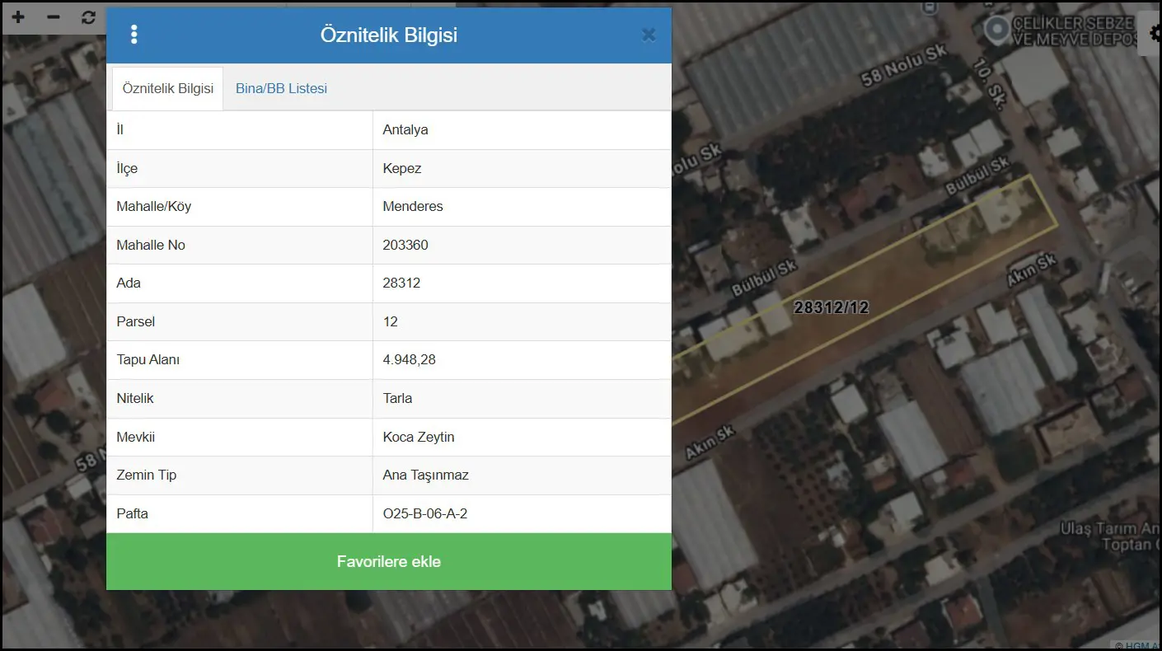The height and width of the screenshot is (651, 1162).
Task: Click the Menderes value cell
Action: tap(522, 206)
